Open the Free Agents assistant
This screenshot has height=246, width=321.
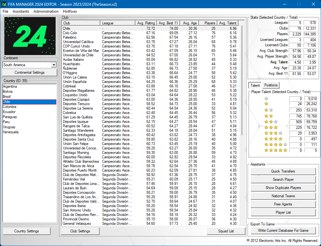[x=283, y=204]
